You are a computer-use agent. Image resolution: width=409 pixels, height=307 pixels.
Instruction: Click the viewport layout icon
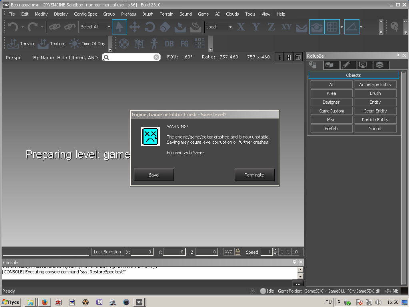[x=298, y=57]
